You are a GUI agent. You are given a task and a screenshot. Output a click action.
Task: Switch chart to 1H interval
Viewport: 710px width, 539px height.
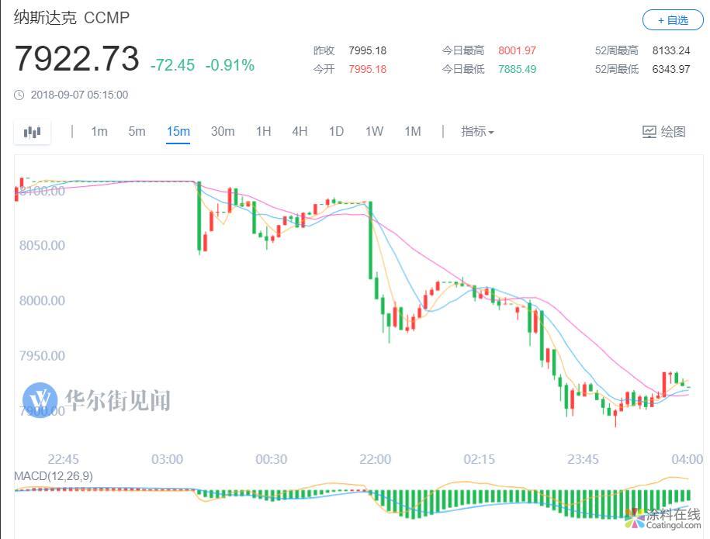[263, 132]
